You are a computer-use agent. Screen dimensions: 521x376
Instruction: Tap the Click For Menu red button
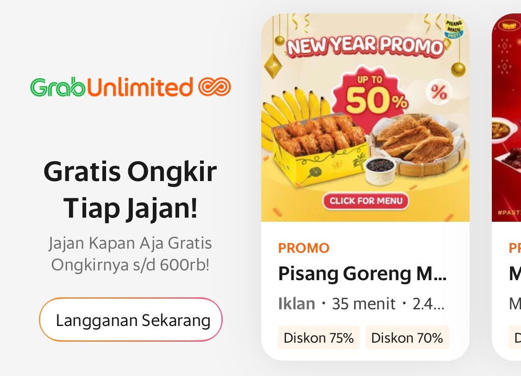pyautogui.click(x=365, y=201)
